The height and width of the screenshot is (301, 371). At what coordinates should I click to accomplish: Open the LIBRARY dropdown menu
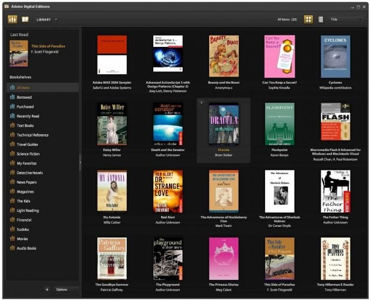(x=47, y=20)
